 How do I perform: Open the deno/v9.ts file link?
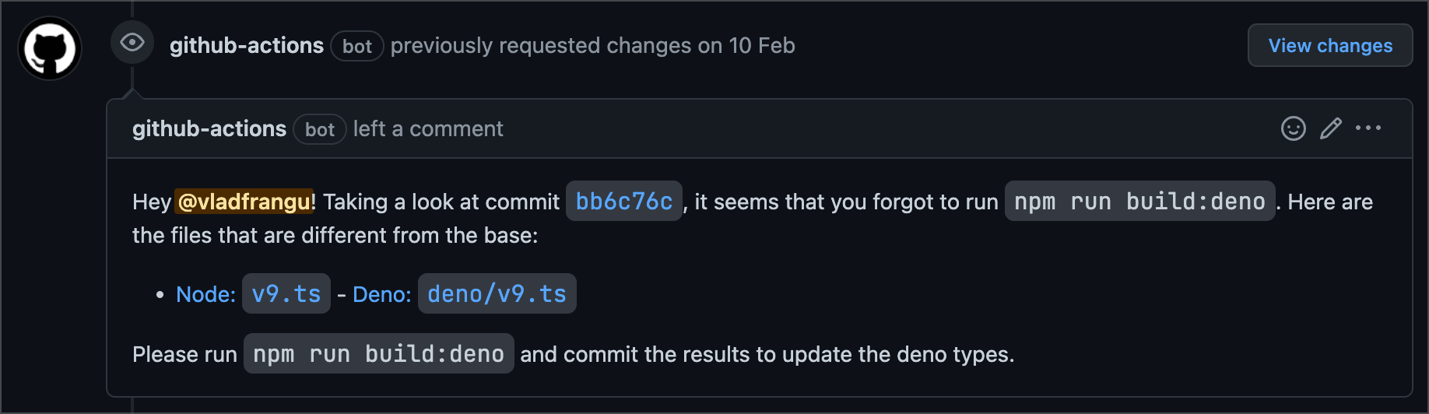point(497,294)
